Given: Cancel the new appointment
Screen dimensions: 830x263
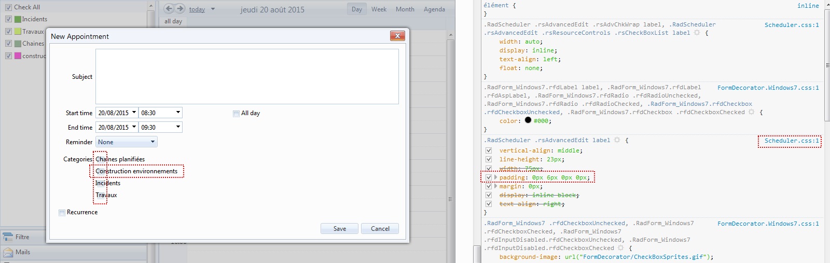Looking at the screenshot, I should point(380,229).
